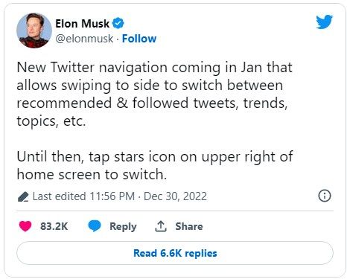Click the Share label
This screenshot has height=279, width=347.
tap(189, 226)
